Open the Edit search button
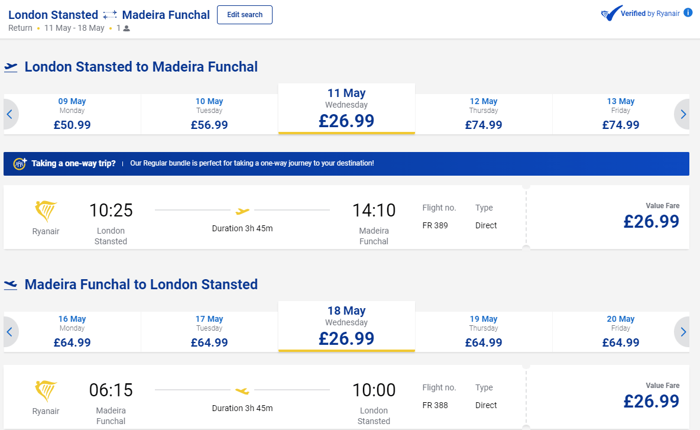Image resolution: width=700 pixels, height=430 pixels. coord(244,15)
